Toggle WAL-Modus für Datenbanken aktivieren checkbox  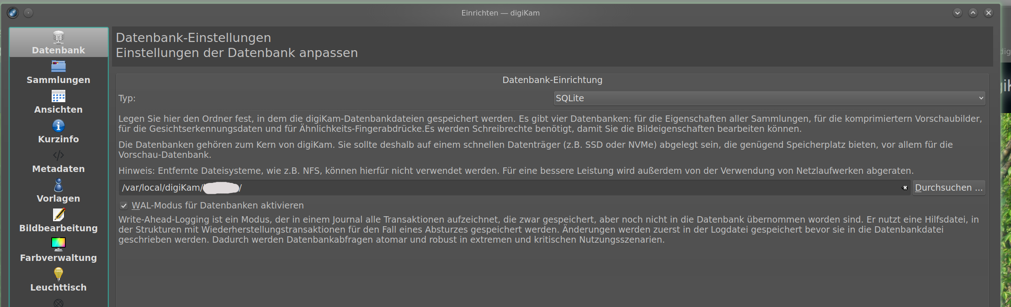click(124, 206)
